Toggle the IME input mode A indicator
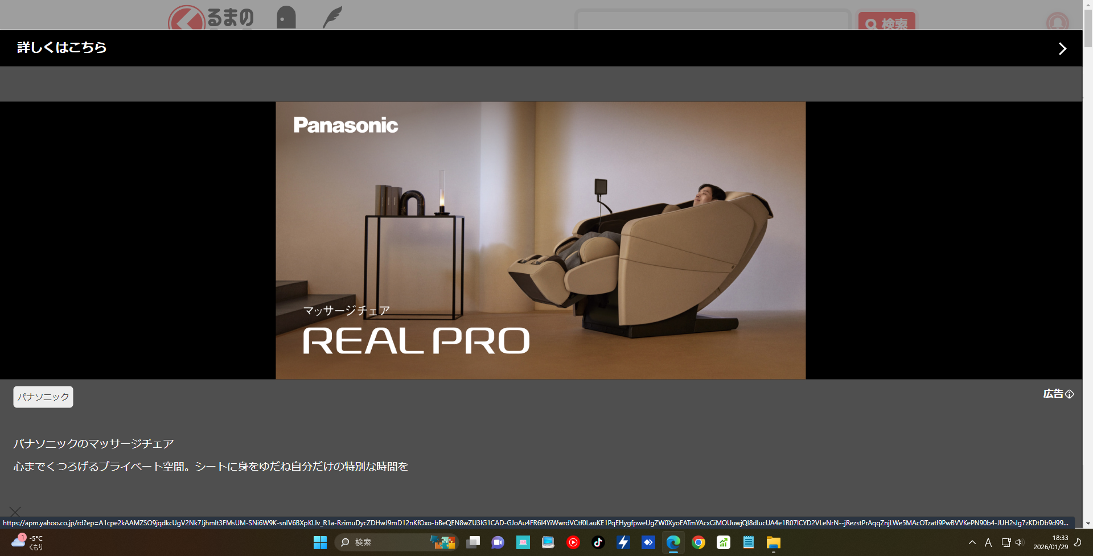1093x556 pixels. [988, 542]
